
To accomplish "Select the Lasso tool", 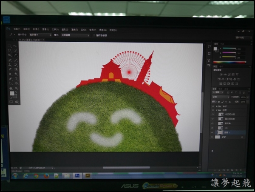I will coord(10,51).
